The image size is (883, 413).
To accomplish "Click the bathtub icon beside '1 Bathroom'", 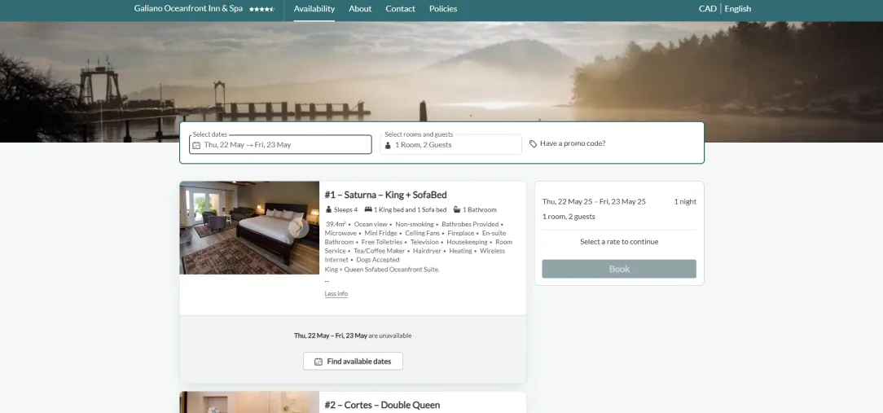I will [457, 209].
